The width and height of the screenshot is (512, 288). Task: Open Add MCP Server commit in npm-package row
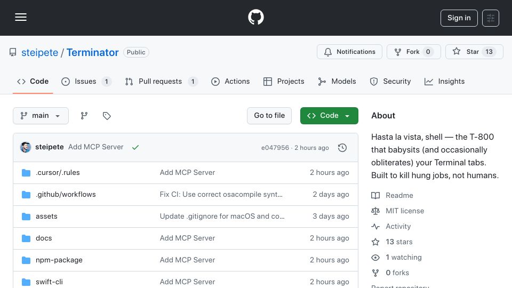point(187,260)
